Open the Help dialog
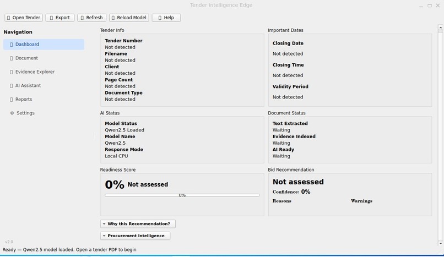This screenshot has height=257, width=444. pos(166,18)
